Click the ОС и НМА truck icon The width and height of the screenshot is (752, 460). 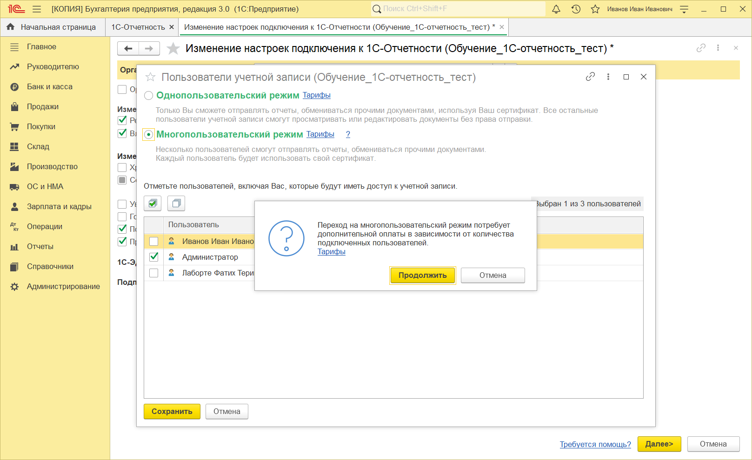point(14,186)
